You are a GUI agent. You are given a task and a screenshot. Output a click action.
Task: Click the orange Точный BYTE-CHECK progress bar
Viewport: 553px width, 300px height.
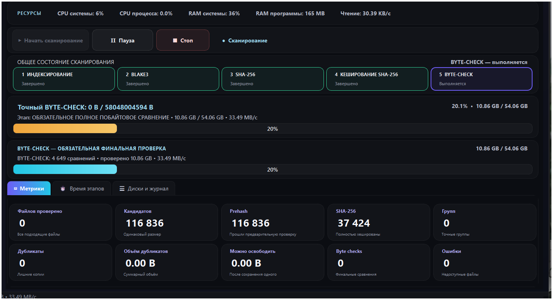tap(273, 129)
